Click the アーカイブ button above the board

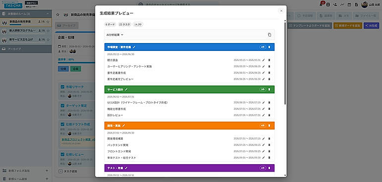tap(66, 26)
